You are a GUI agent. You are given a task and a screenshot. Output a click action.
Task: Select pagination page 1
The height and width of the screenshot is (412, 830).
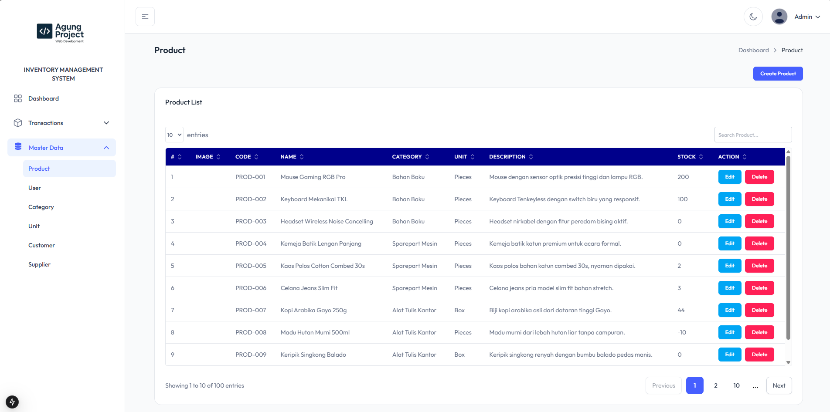point(695,385)
